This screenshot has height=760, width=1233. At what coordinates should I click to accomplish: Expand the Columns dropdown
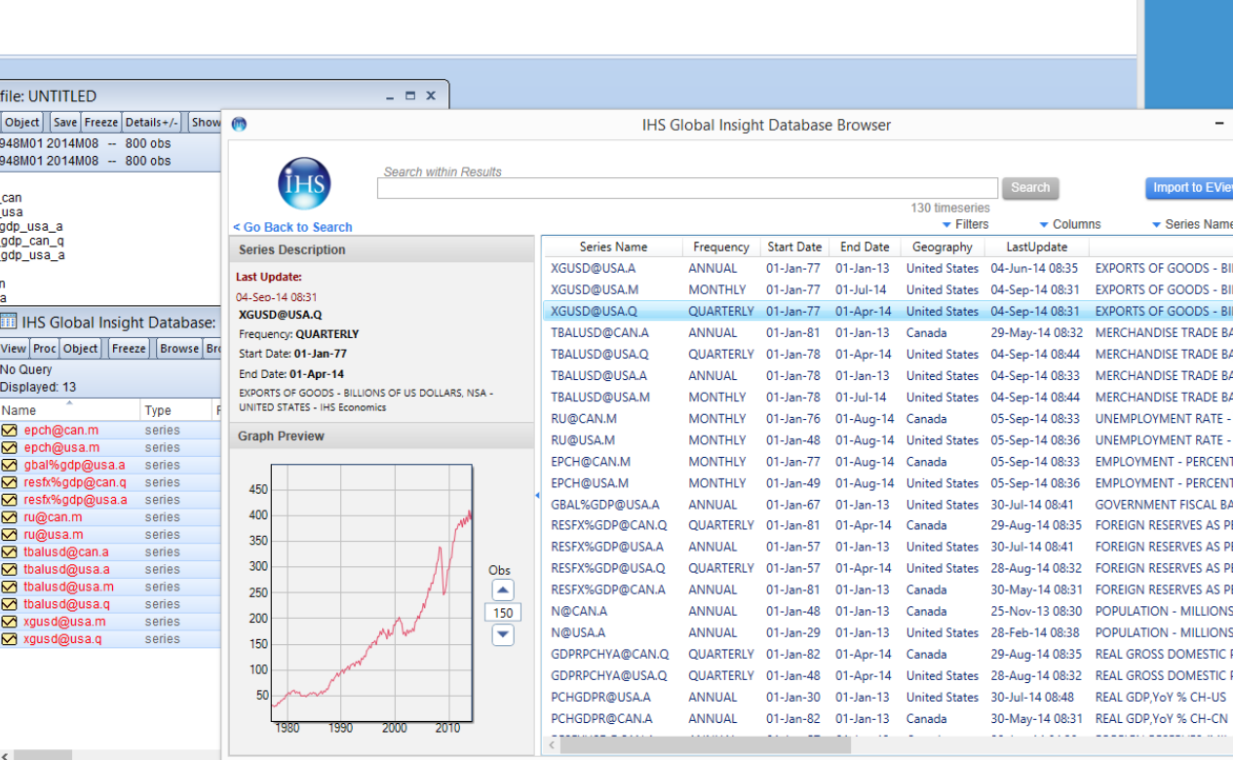(x=1070, y=224)
